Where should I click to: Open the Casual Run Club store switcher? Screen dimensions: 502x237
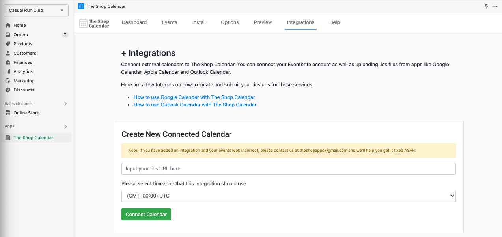pos(36,10)
